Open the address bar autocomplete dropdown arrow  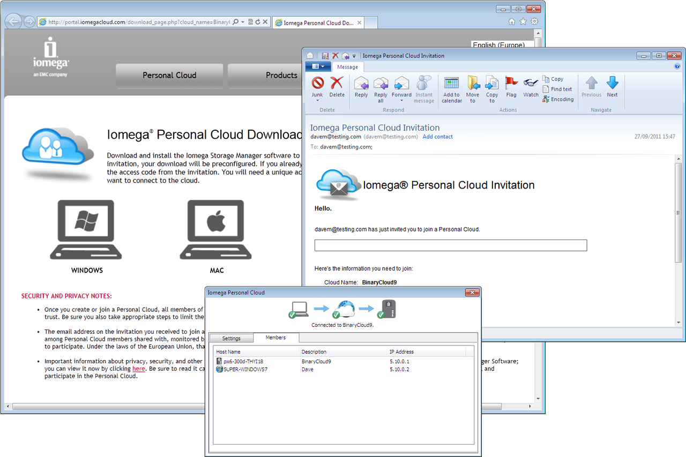pos(242,23)
